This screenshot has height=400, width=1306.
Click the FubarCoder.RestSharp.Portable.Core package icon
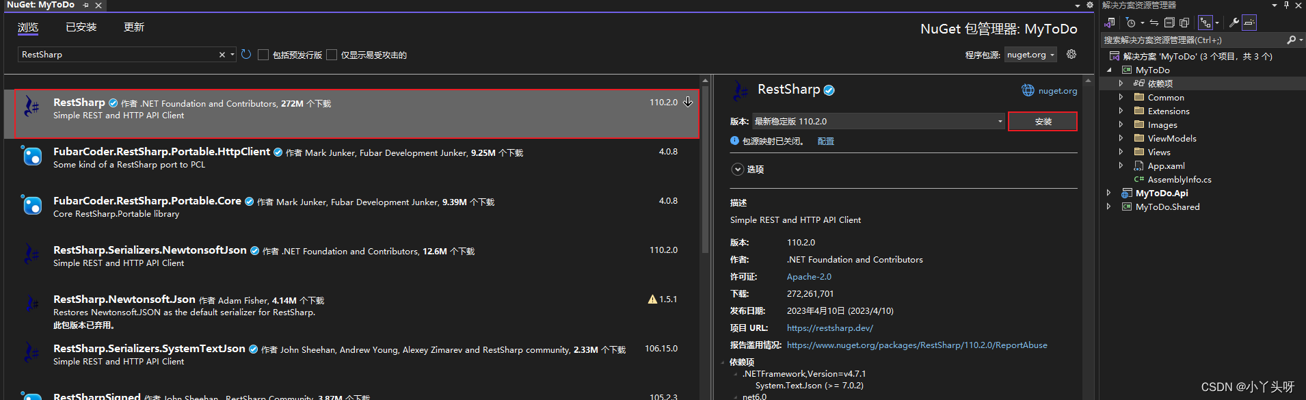pyautogui.click(x=31, y=205)
